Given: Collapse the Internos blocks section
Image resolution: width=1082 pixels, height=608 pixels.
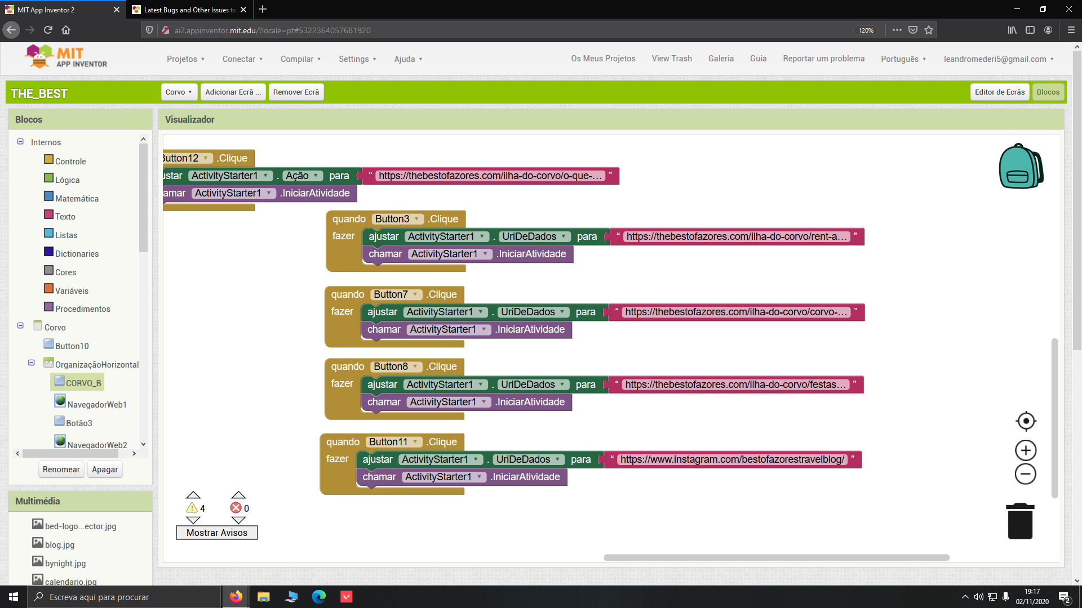Looking at the screenshot, I should click(20, 142).
